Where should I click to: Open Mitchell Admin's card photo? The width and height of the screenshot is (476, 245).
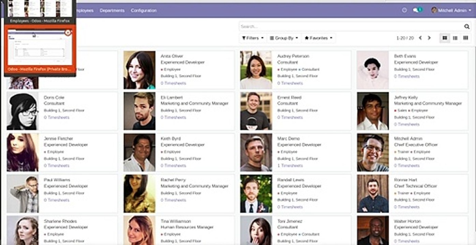coord(373,152)
